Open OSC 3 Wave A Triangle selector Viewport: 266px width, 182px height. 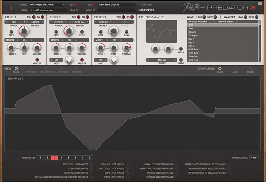tap(103, 22)
